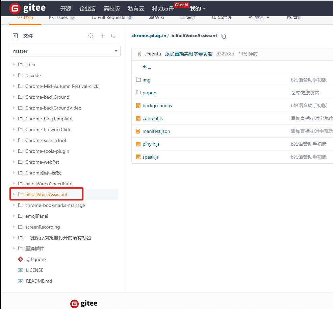Expand 墨滴插件 folder arrow

click(14, 248)
